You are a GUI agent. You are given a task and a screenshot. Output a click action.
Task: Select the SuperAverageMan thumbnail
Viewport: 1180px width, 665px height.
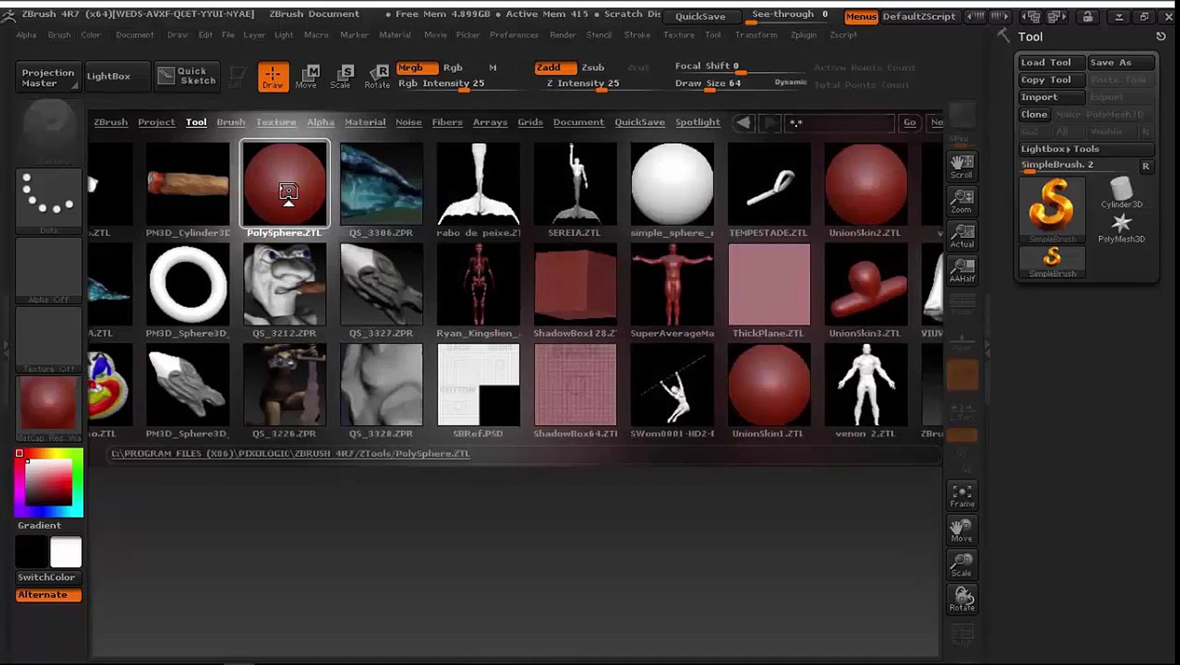pyautogui.click(x=672, y=284)
